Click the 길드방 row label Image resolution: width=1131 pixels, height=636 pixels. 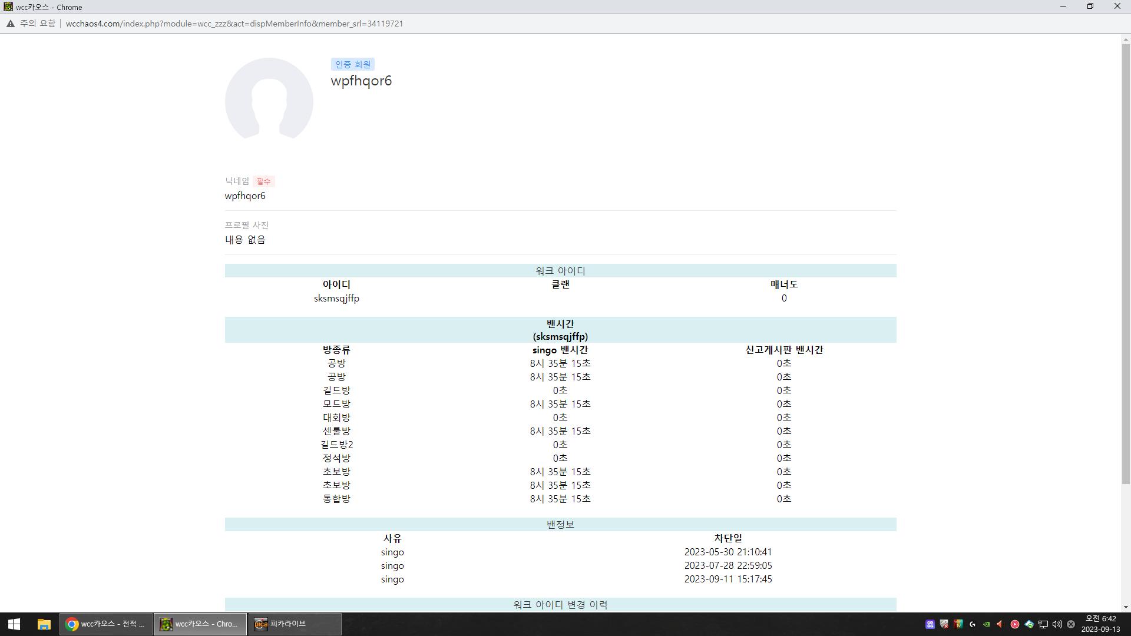tap(336, 390)
